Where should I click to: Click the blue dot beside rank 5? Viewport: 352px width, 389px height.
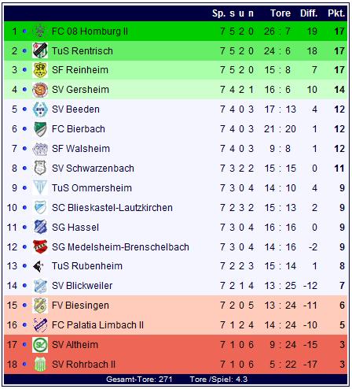point(24,109)
